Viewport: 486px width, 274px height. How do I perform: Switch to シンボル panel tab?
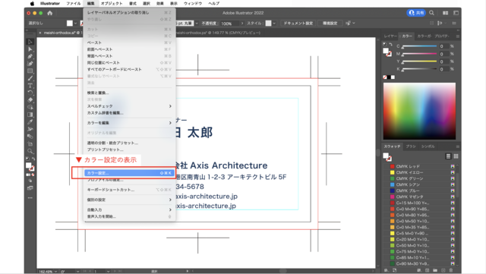tap(428, 146)
